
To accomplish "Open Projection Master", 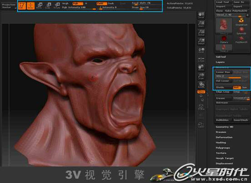I will tap(9, 6).
